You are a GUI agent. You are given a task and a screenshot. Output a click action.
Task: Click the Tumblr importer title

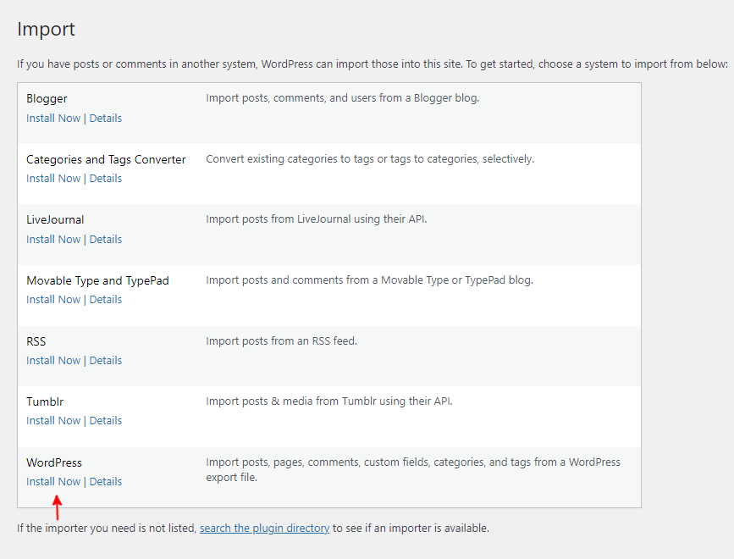click(45, 401)
